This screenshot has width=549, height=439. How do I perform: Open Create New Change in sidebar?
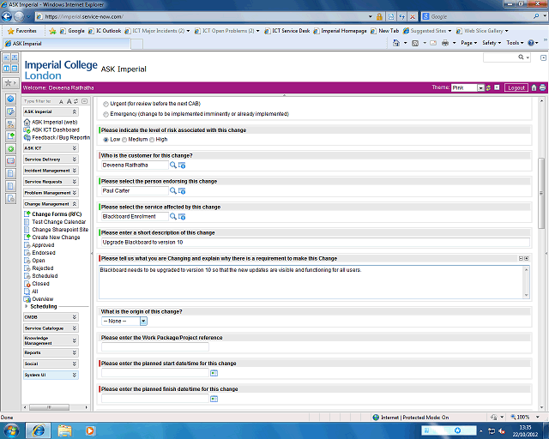click(56, 238)
